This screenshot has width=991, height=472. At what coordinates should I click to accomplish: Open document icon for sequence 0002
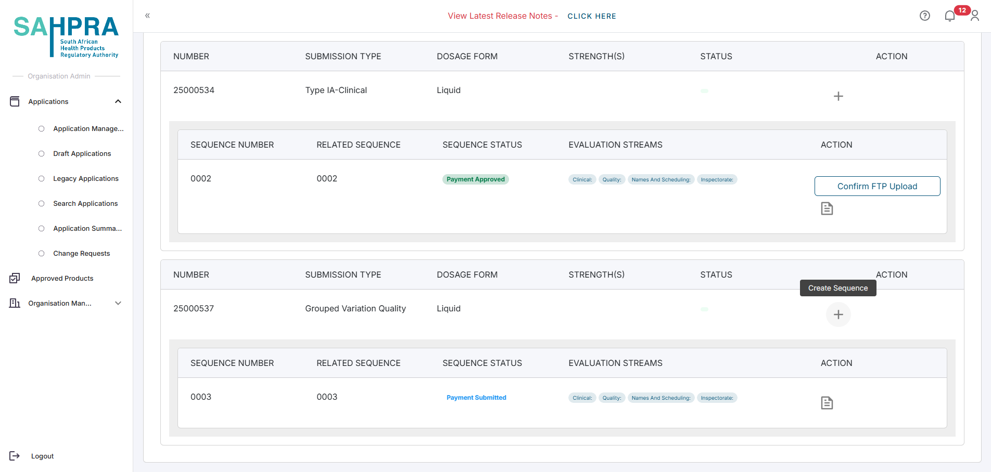tap(827, 208)
